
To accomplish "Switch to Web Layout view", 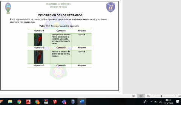I will (148, 96).
